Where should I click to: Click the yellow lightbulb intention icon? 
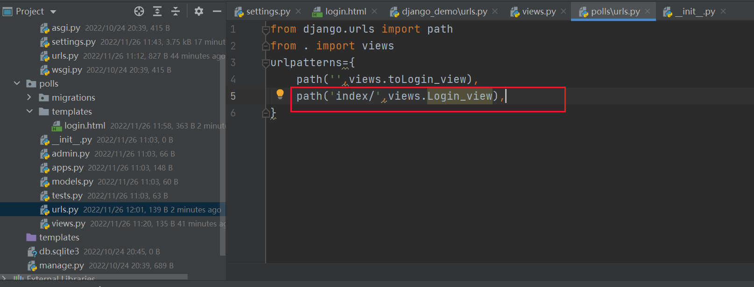point(280,95)
